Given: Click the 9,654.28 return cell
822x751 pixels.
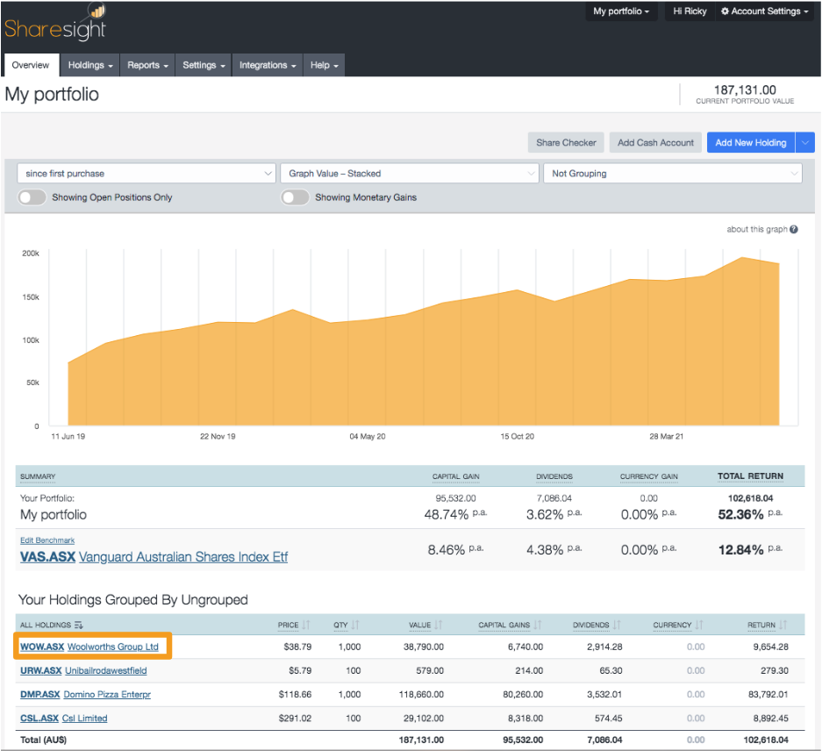Looking at the screenshot, I should pyautogui.click(x=770, y=647).
